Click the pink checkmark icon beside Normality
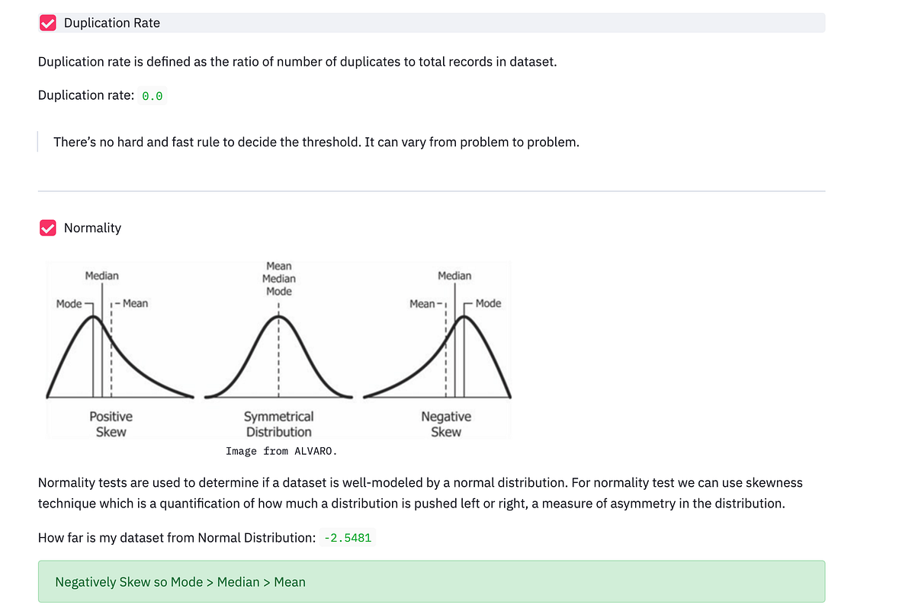This screenshot has width=915, height=611. pyautogui.click(x=47, y=228)
